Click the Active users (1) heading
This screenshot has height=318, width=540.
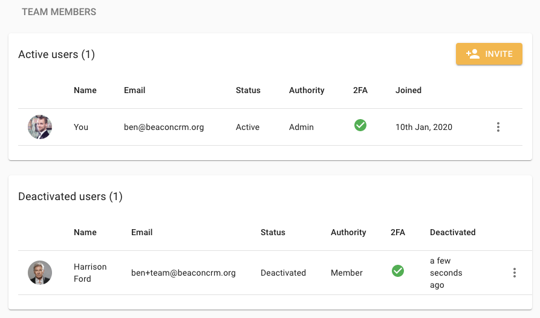[x=57, y=54]
